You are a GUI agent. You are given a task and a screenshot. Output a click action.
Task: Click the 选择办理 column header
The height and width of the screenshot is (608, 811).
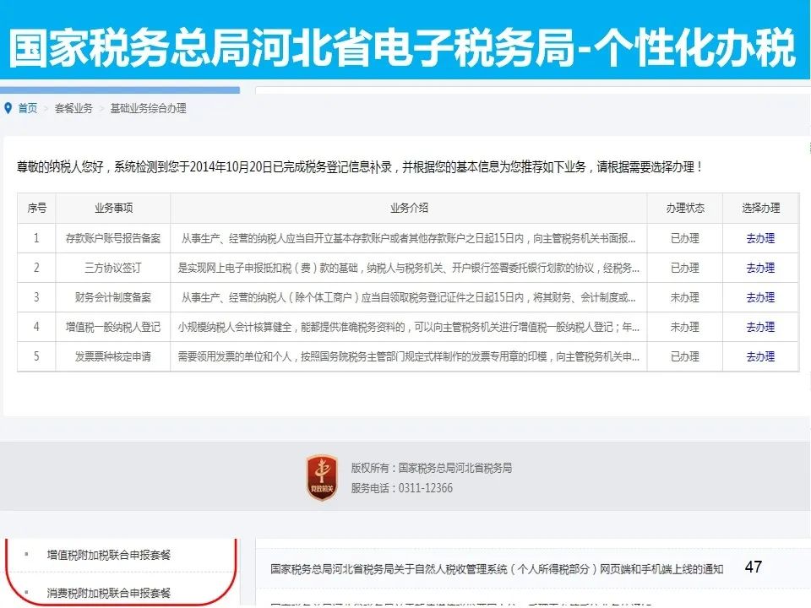click(760, 208)
